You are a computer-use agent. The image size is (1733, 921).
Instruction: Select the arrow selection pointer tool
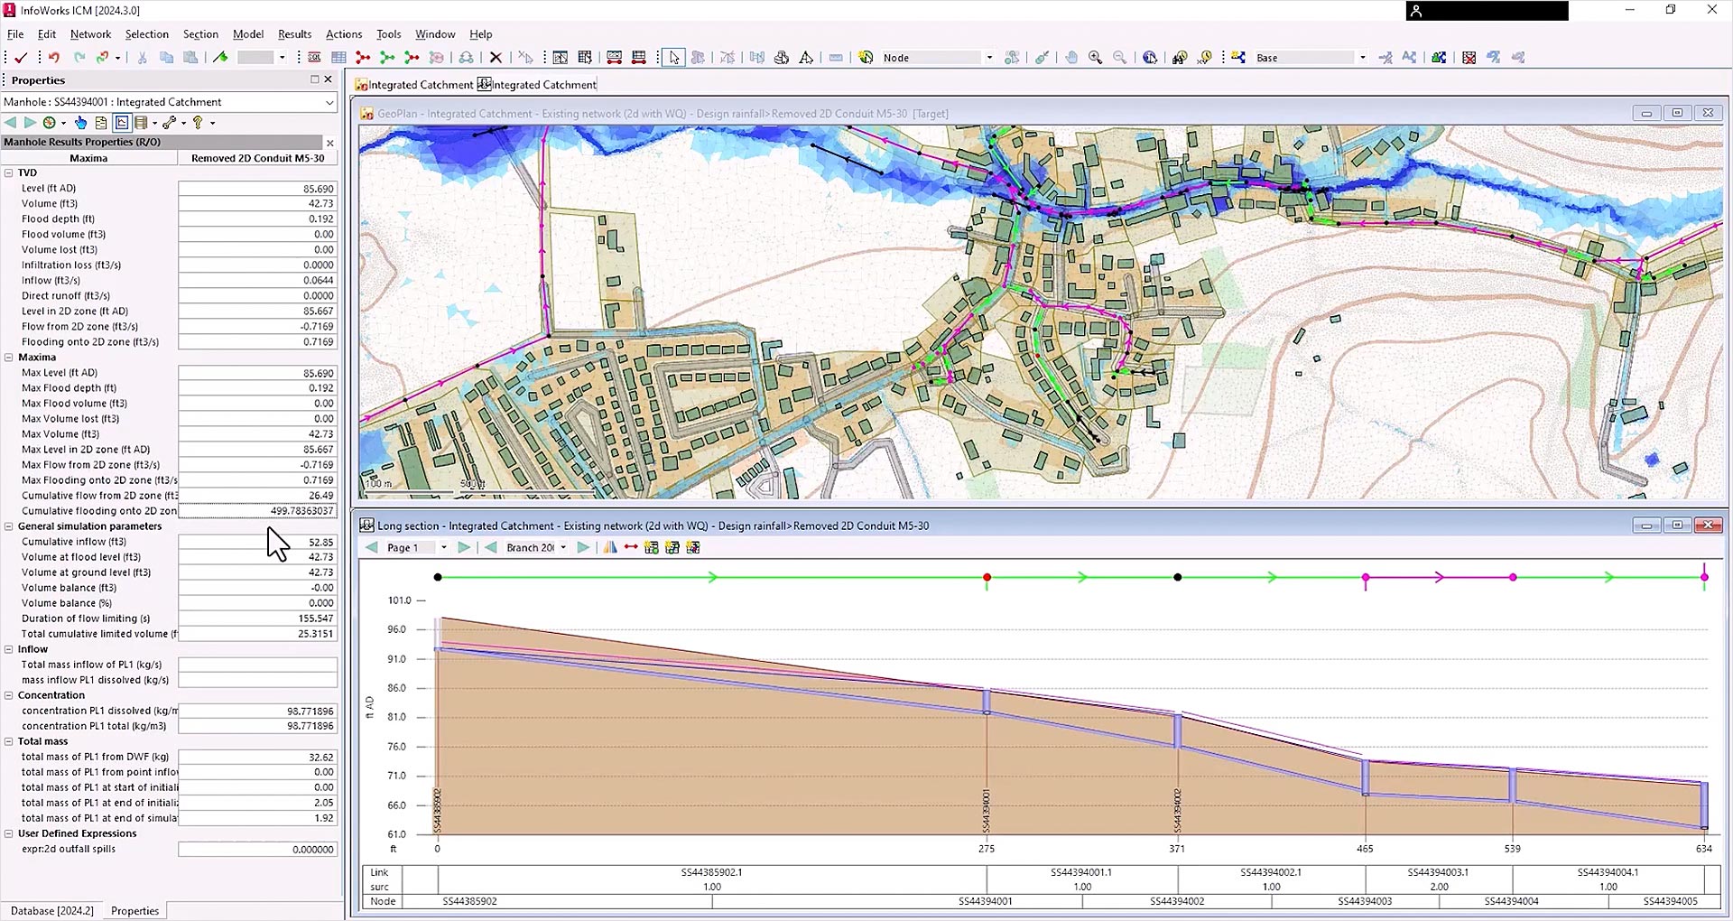tap(673, 57)
